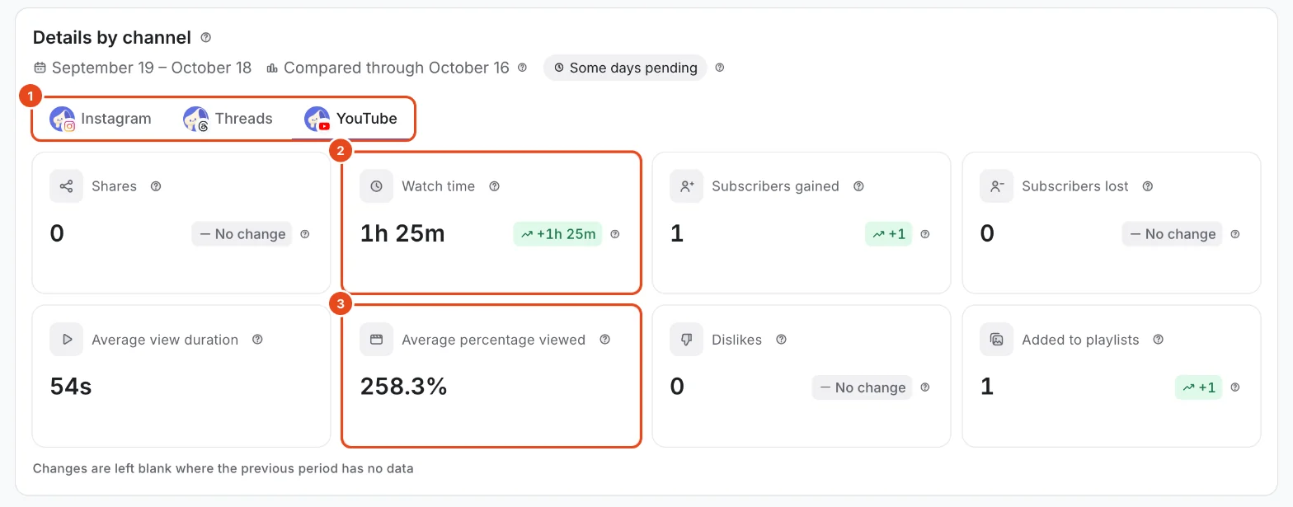Click the 1h 25m watch time value
Image resolution: width=1293 pixels, height=507 pixels.
pyautogui.click(x=402, y=234)
